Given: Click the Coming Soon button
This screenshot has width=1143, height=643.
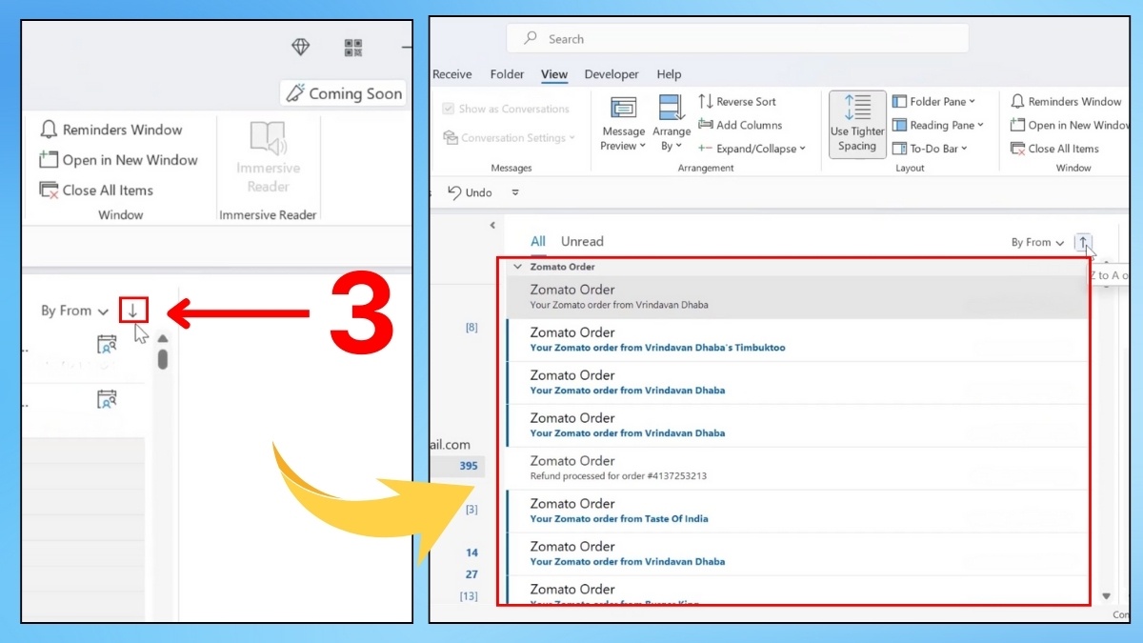Looking at the screenshot, I should 344,93.
